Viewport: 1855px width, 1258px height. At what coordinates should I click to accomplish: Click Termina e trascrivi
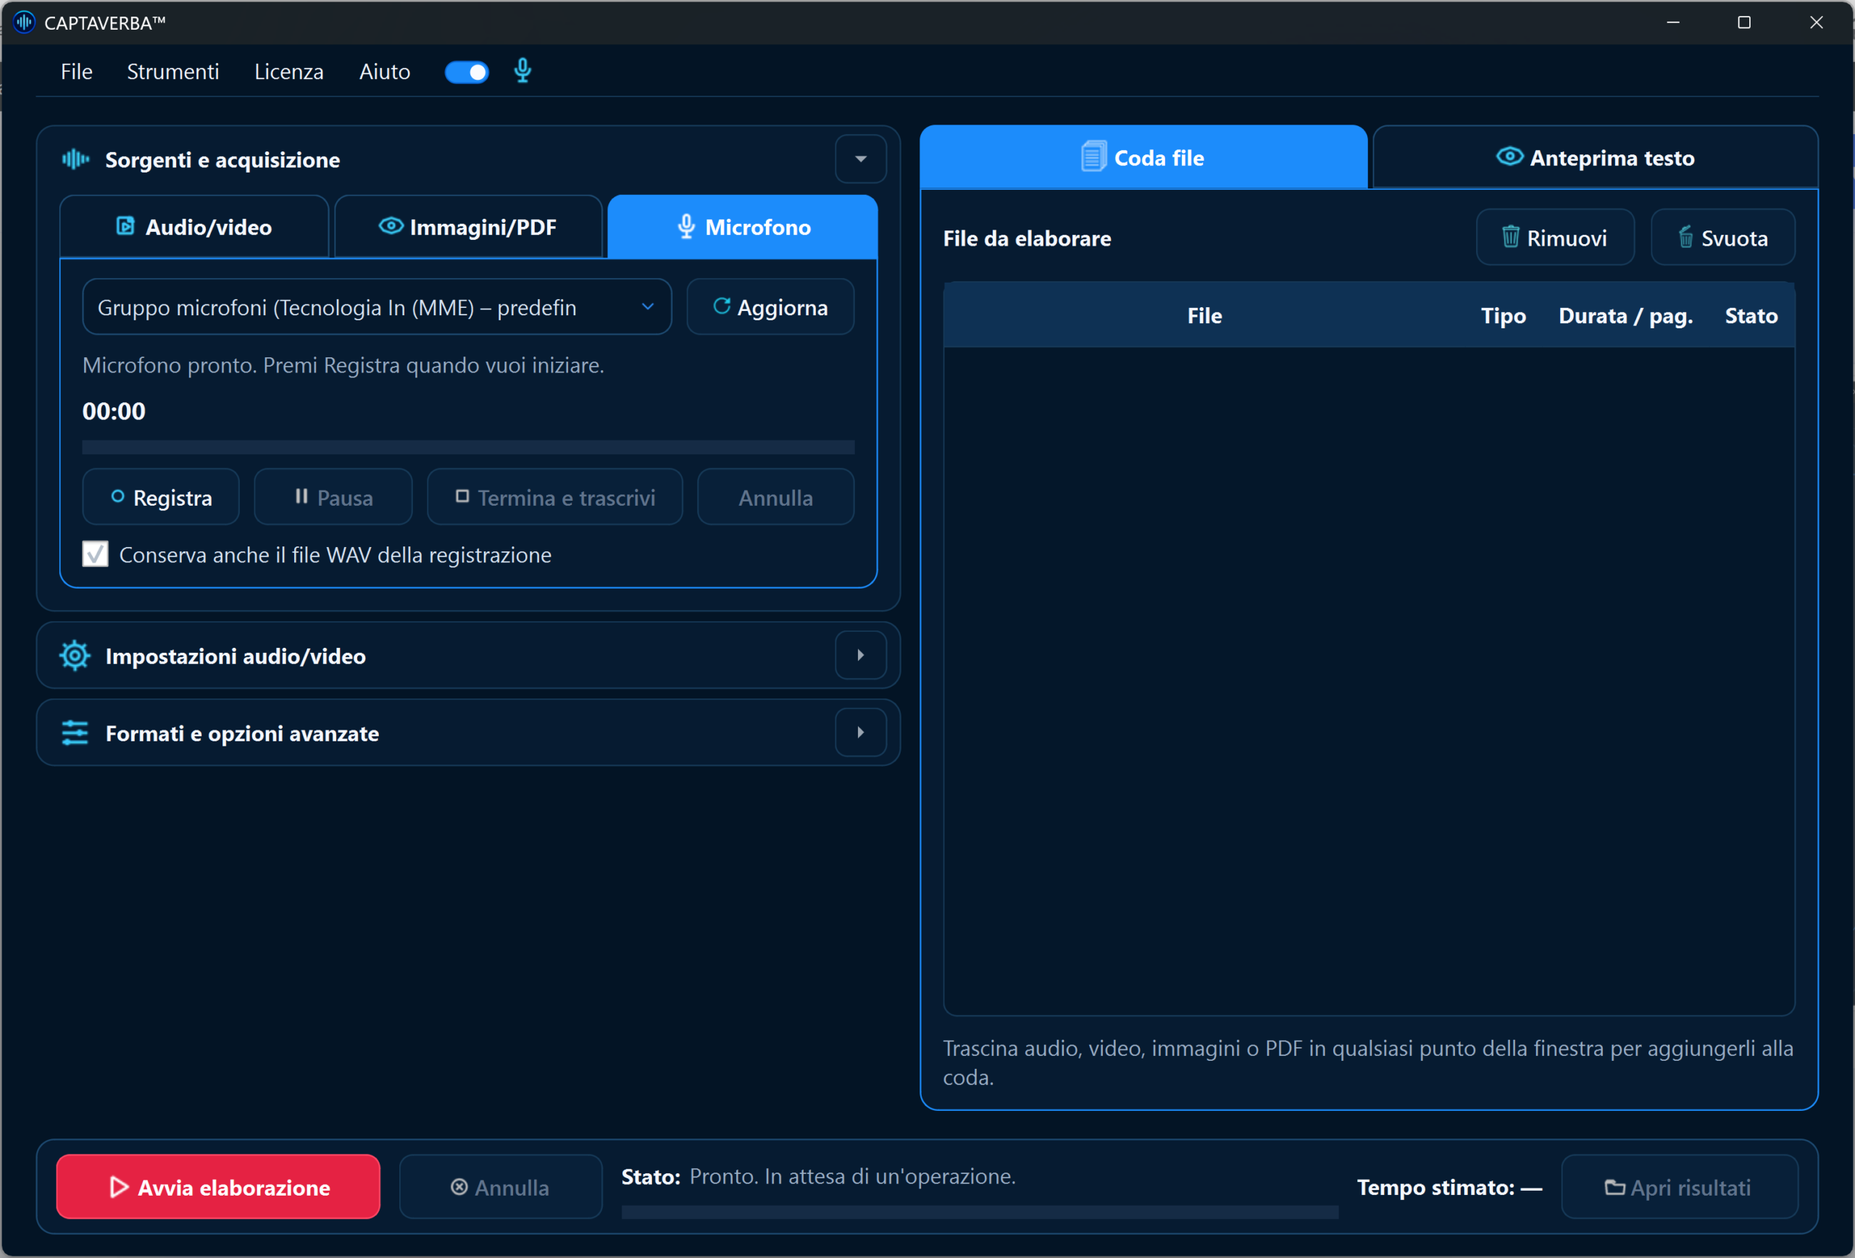pos(555,497)
